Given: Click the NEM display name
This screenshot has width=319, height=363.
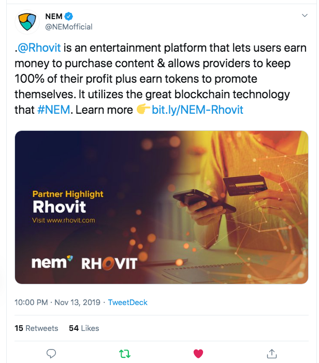Looking at the screenshot, I should tap(54, 17).
